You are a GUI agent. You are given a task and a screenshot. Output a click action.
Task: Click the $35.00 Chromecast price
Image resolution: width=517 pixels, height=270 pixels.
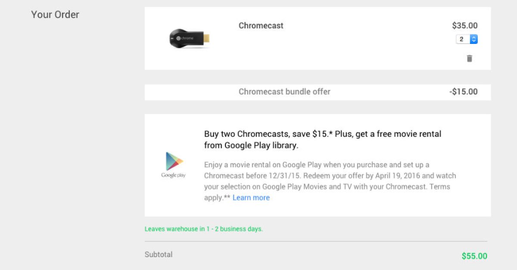pos(464,26)
